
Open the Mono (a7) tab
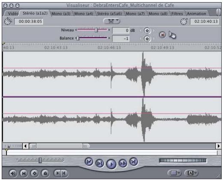point(135,14)
